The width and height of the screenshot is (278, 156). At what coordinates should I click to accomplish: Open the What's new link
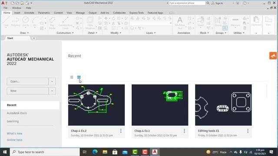coord(14,133)
